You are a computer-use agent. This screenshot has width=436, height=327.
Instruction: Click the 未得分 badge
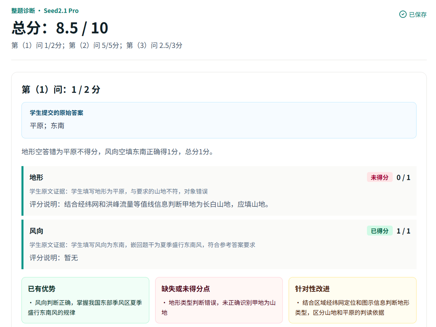coord(380,177)
